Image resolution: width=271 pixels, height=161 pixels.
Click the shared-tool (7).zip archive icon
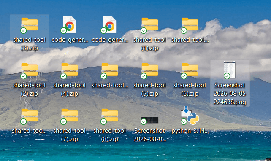click(x=70, y=115)
